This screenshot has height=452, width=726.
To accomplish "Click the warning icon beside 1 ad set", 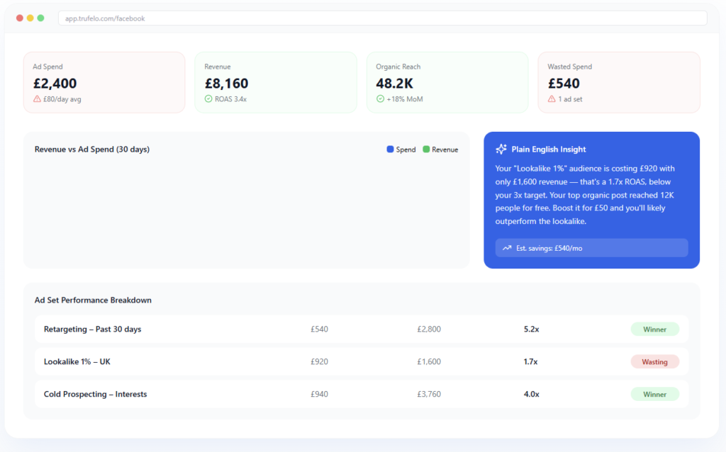I will [x=552, y=99].
